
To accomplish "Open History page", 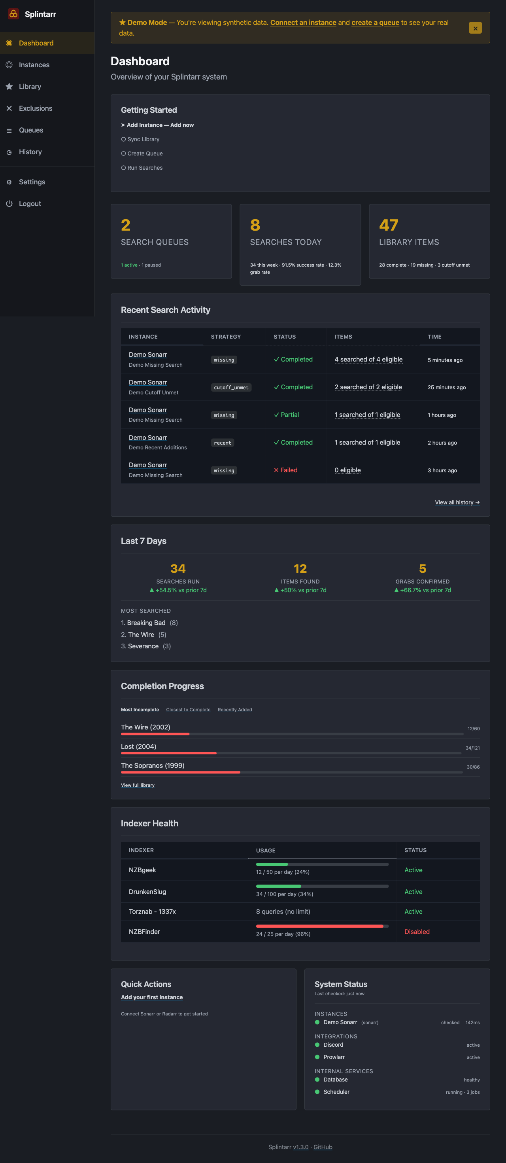I will pos(47,152).
